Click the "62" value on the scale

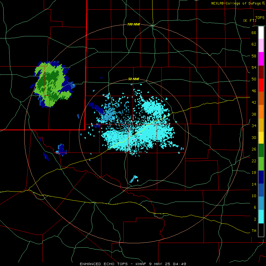coord(254,44)
